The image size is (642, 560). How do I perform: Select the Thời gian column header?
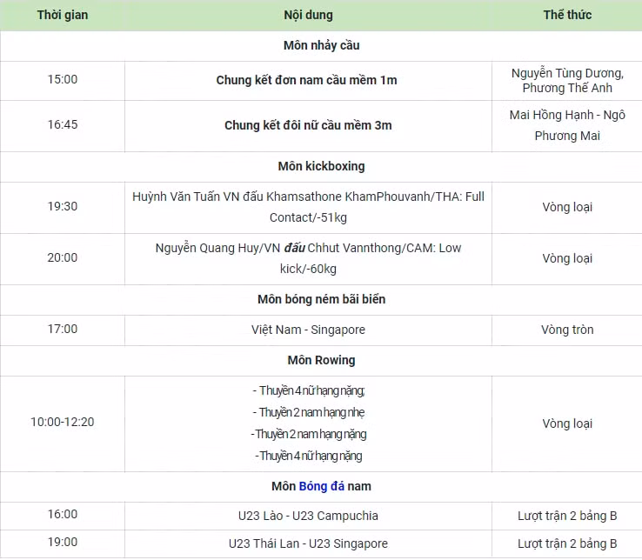click(x=63, y=15)
